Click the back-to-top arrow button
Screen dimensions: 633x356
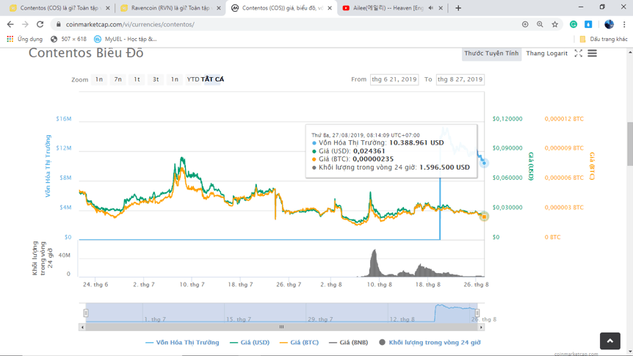tap(610, 341)
